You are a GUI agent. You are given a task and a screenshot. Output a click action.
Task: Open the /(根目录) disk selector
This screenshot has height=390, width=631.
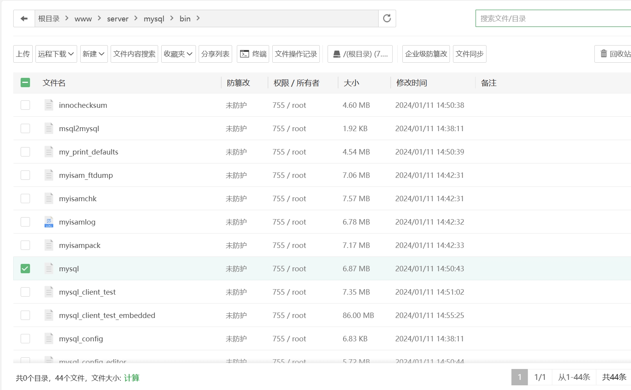(360, 54)
